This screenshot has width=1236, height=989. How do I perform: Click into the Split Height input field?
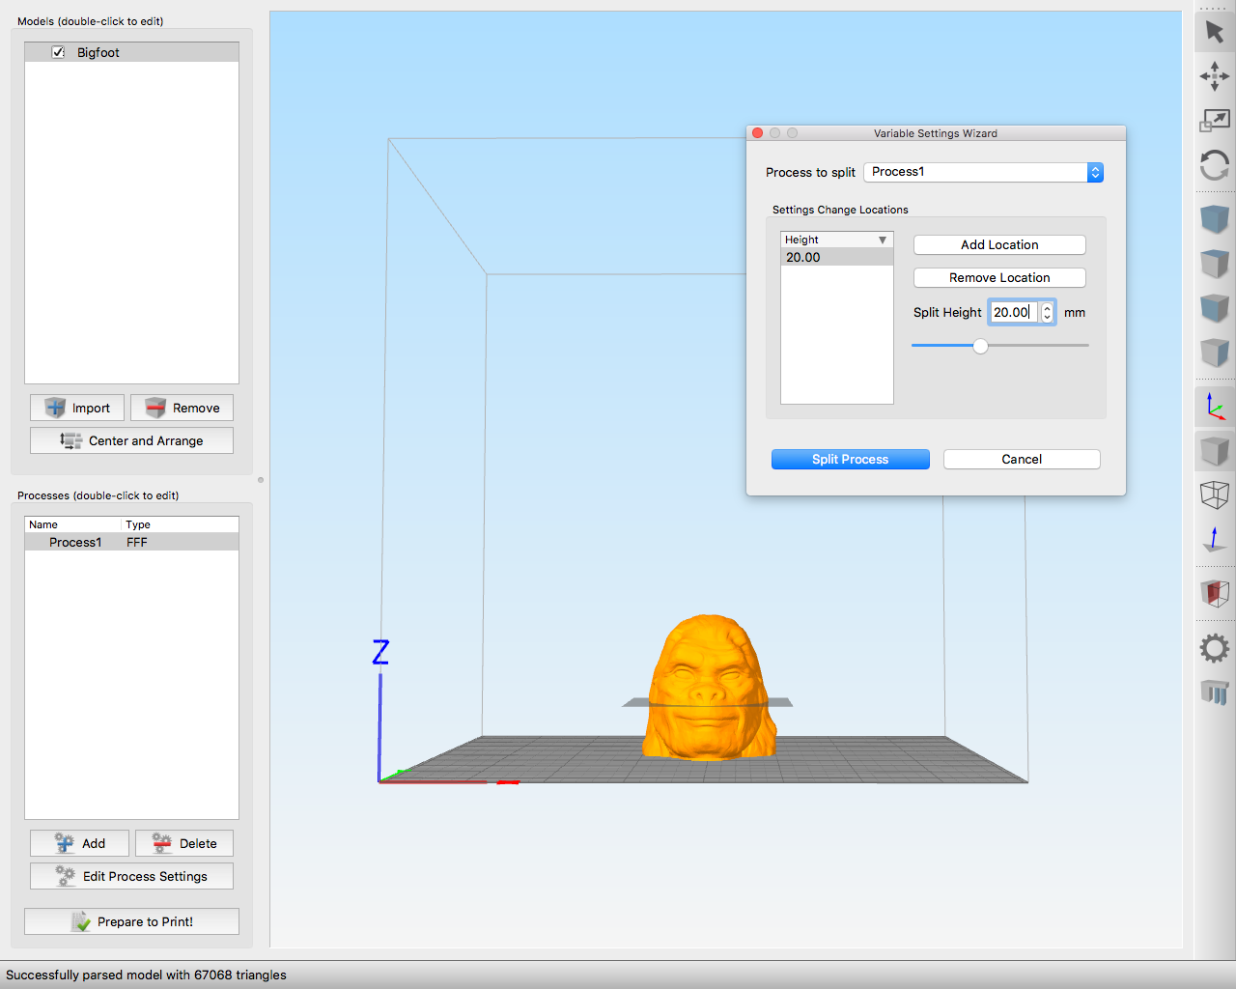pos(1013,312)
